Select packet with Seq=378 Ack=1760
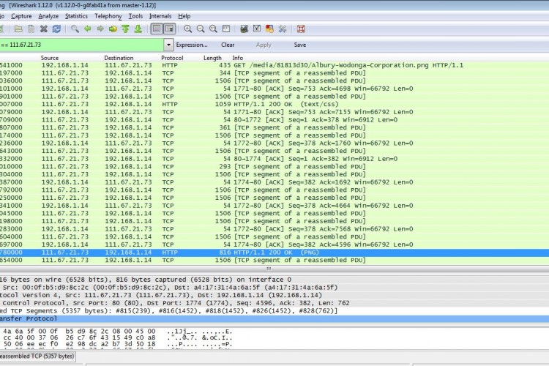549x366 pixels. tap(274, 143)
